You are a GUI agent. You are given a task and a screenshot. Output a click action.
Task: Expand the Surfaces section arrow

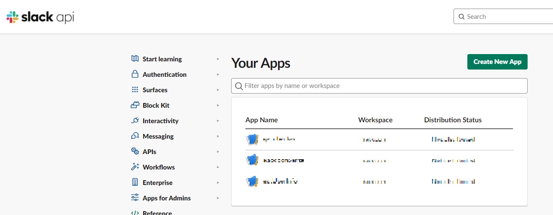point(218,90)
